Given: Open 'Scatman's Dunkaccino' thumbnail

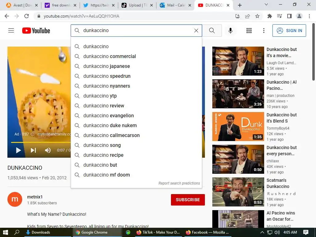Looking at the screenshot, I should click(x=238, y=192).
